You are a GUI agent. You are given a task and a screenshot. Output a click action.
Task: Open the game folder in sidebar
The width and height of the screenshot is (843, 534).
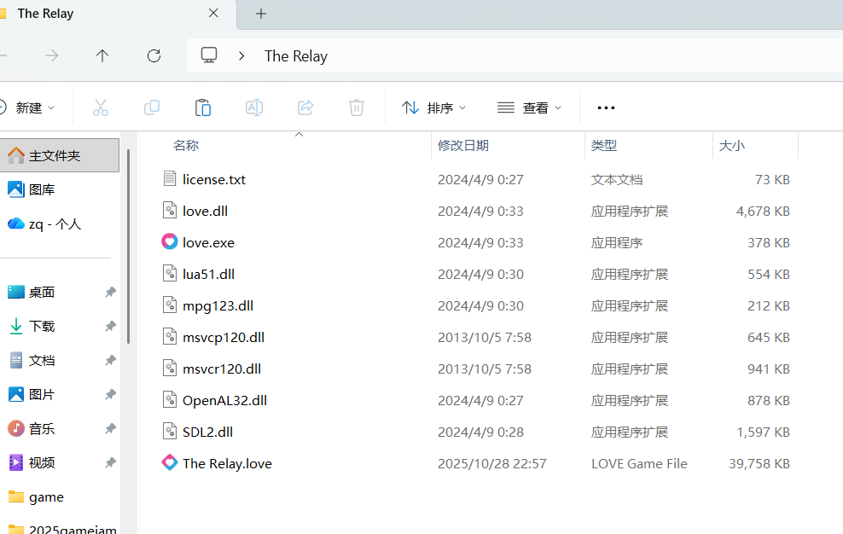coord(36,497)
